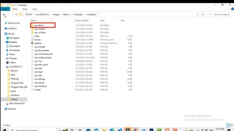Click the Properties icon in title bar
This screenshot has width=234, height=131.
7,5
